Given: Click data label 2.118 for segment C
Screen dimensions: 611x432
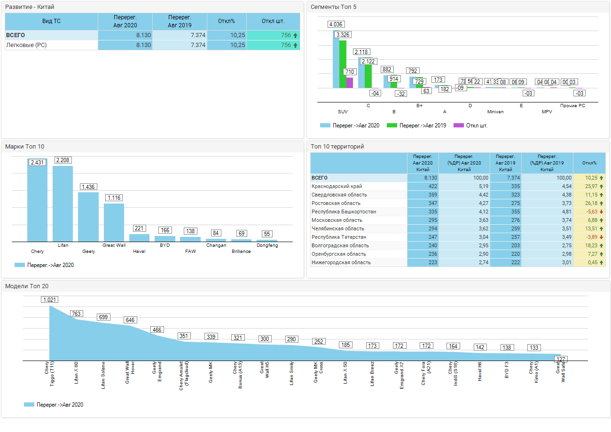Looking at the screenshot, I should pyautogui.click(x=361, y=52).
